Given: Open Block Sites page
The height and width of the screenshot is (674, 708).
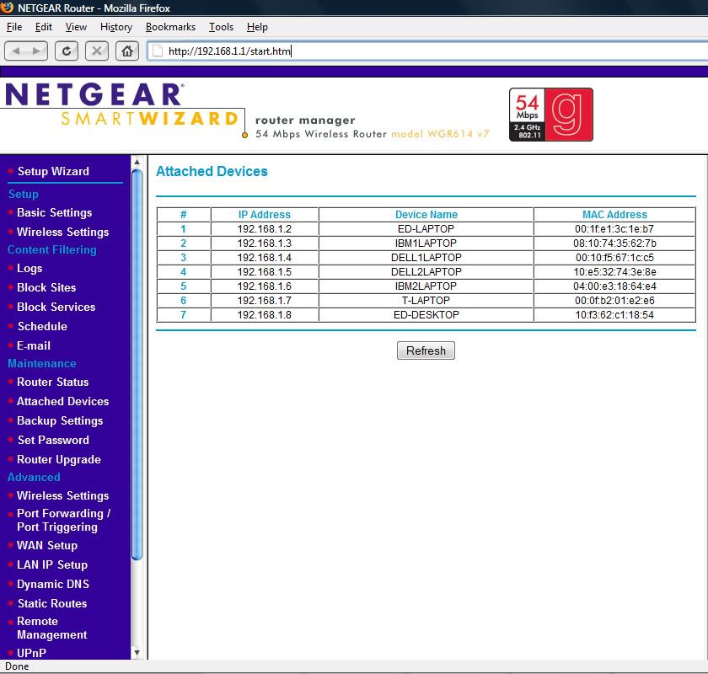Looking at the screenshot, I should 46,287.
